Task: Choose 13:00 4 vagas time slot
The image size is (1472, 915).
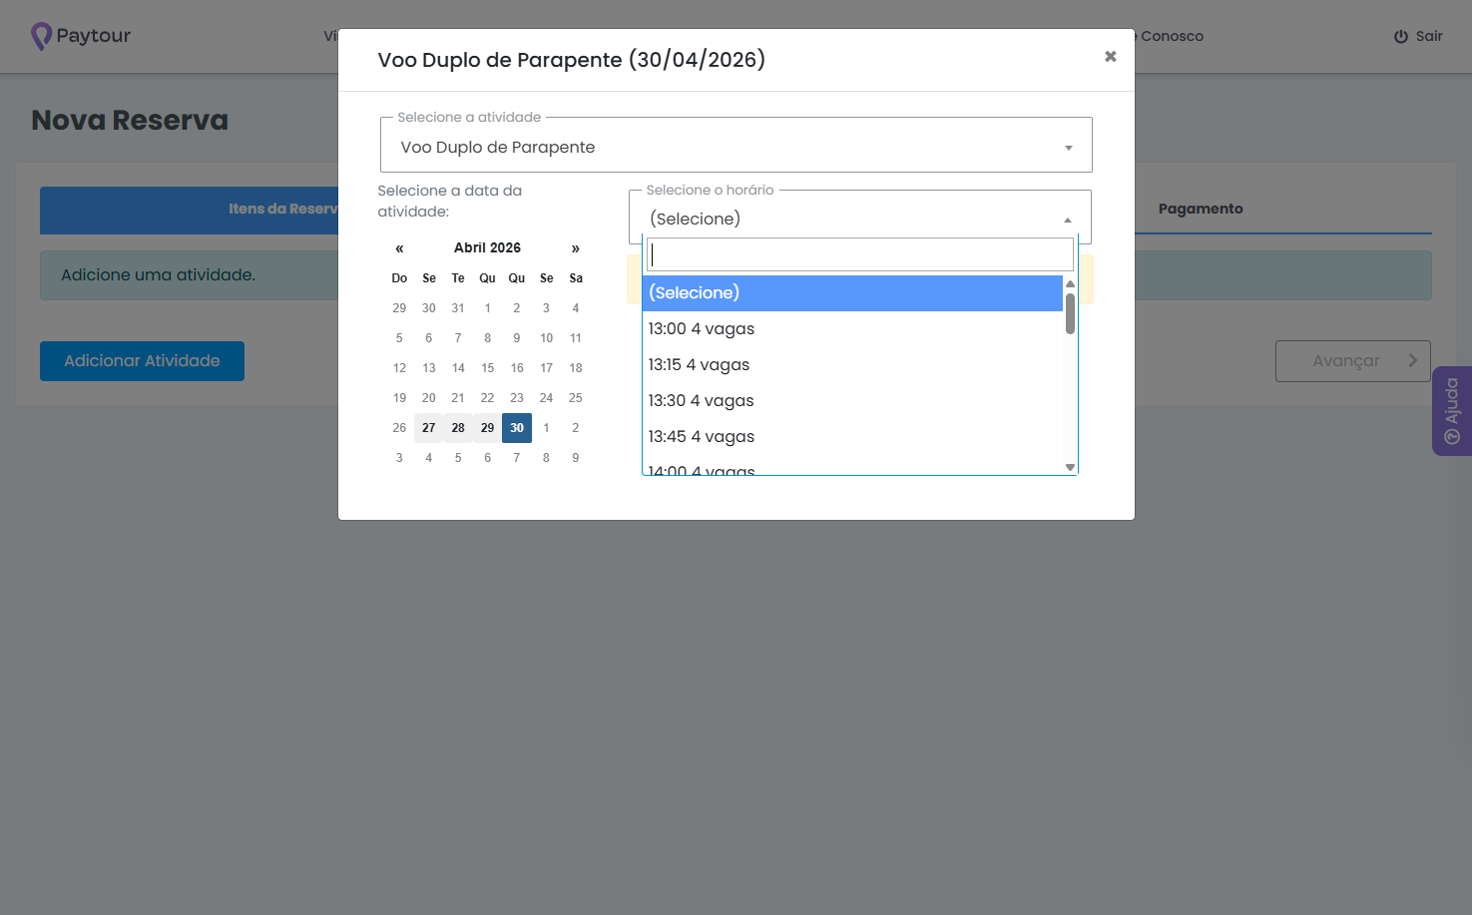Action: (852, 329)
